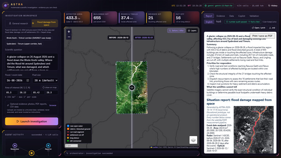Select English report language
This screenshot has width=281, height=158.
pyautogui.click(x=209, y=22)
